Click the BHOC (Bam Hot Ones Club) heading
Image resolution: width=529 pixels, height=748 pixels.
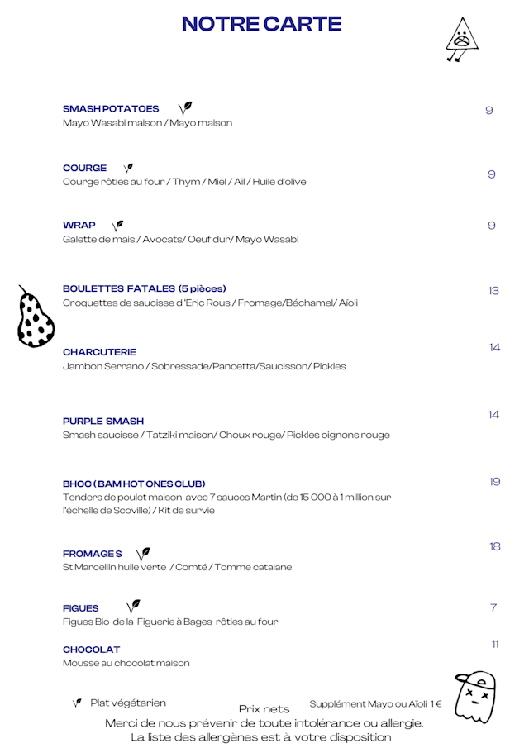(x=134, y=484)
